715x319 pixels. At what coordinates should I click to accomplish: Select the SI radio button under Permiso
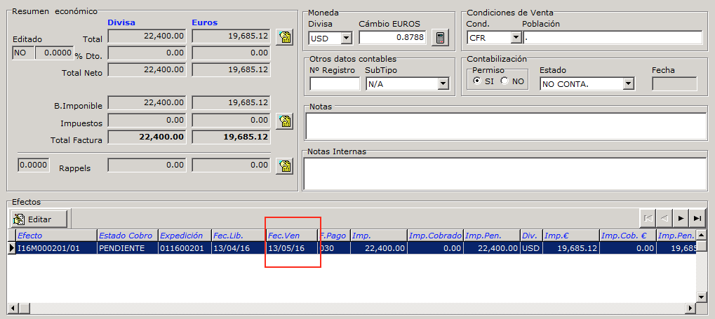[x=477, y=81]
